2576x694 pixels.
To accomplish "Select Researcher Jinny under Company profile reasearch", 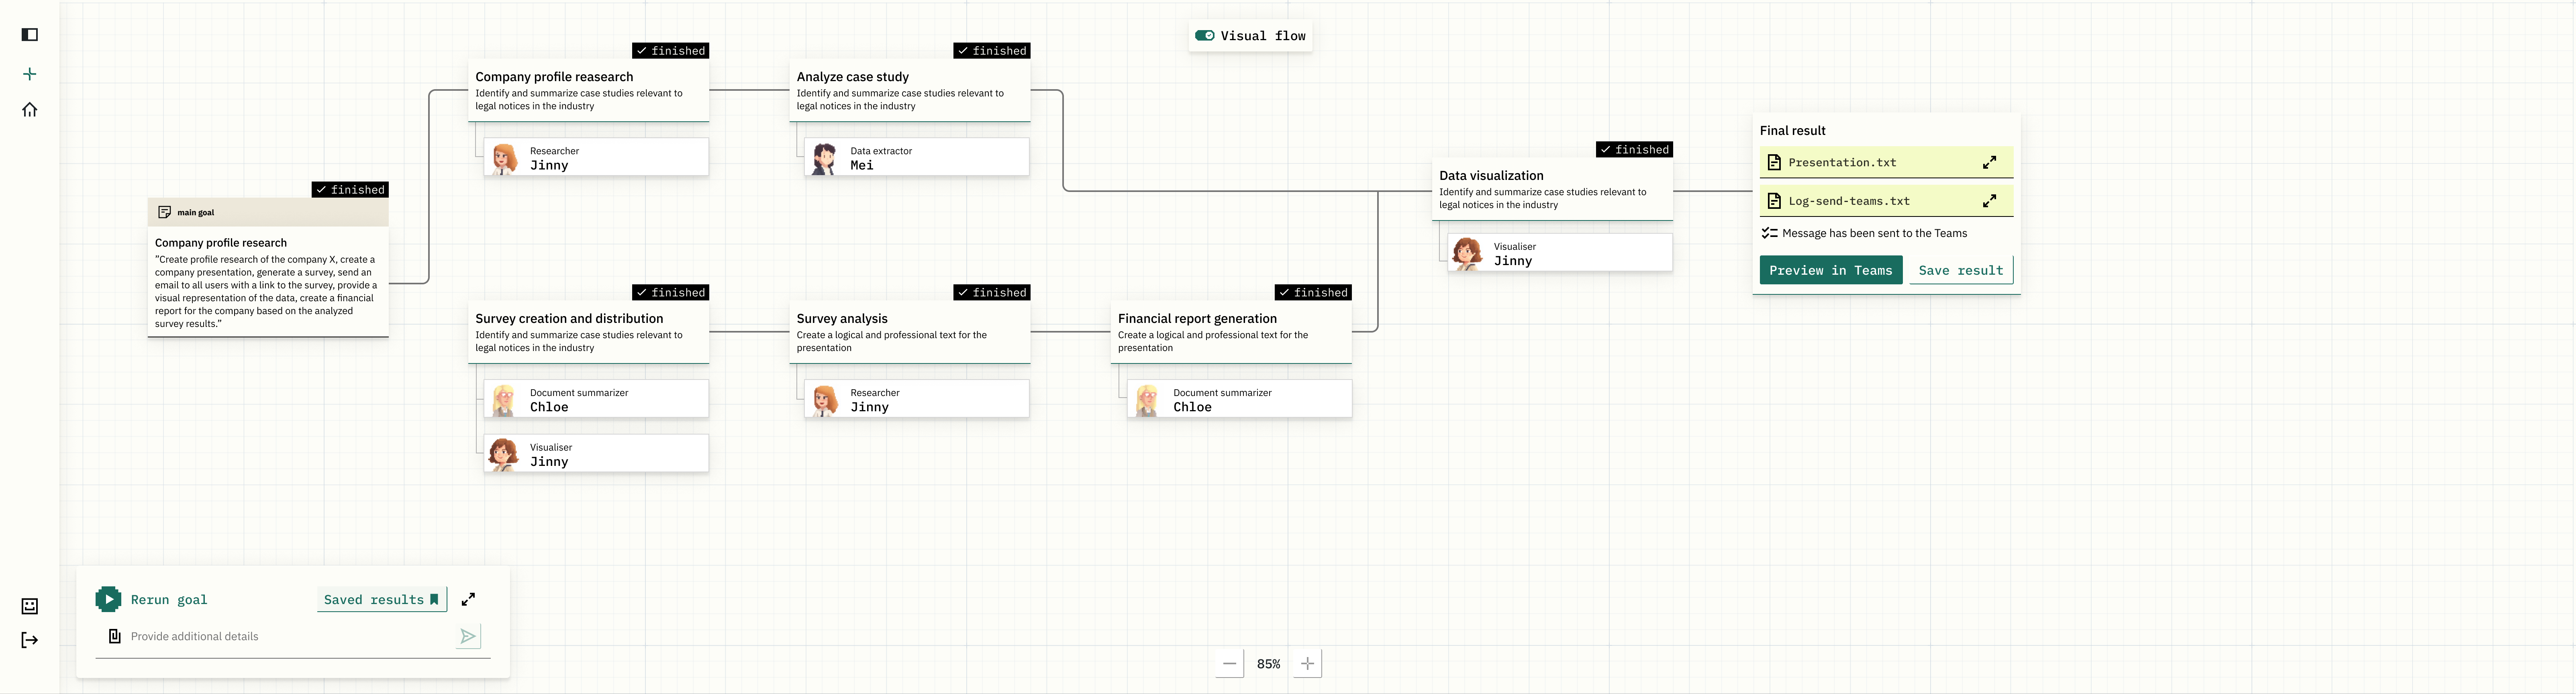I will [x=597, y=158].
